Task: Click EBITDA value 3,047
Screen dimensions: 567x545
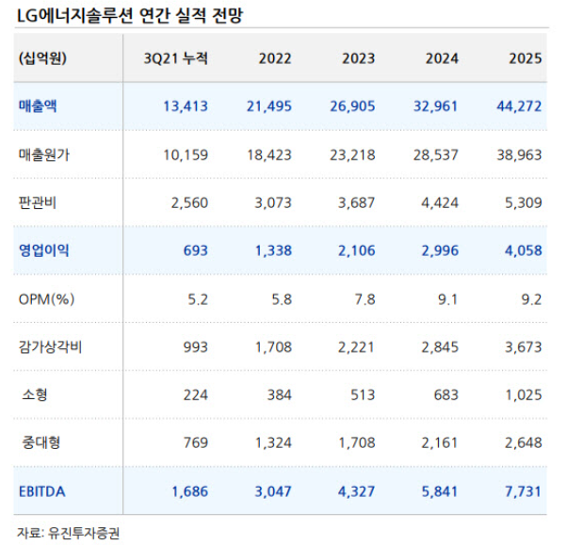Action: pos(273,492)
